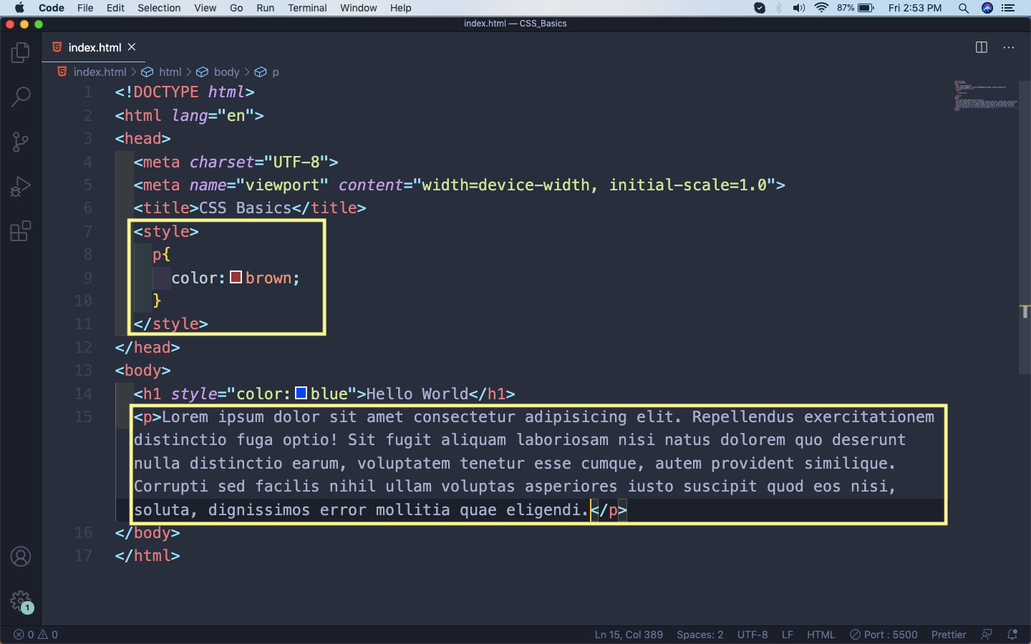This screenshot has height=644, width=1031.
Task: Click the DOCTYPE html line
Action: (185, 92)
